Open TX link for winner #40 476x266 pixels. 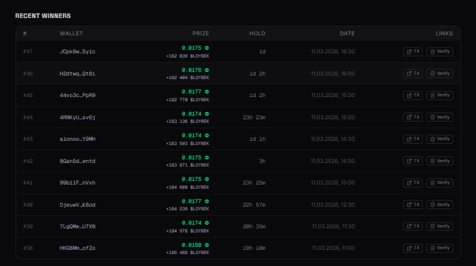pyautogui.click(x=413, y=205)
